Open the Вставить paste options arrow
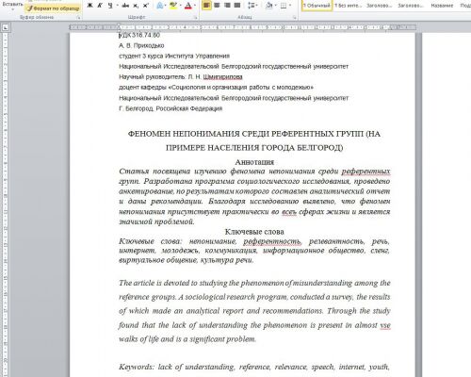 pyautogui.click(x=12, y=9)
